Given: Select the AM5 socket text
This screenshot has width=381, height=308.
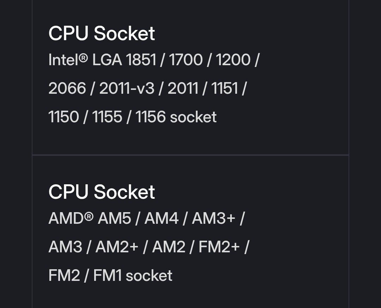Looking at the screenshot, I should 114,218.
